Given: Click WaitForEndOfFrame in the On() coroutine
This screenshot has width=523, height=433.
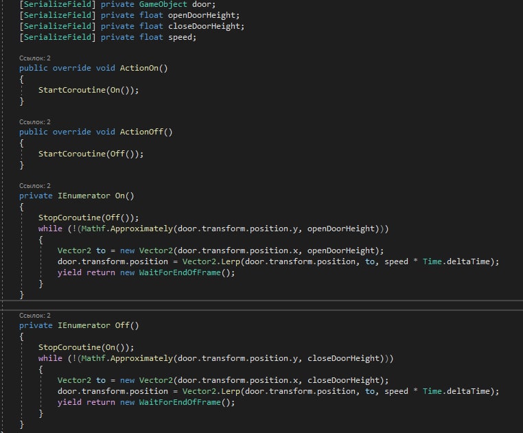Looking at the screenshot, I should [x=180, y=272].
